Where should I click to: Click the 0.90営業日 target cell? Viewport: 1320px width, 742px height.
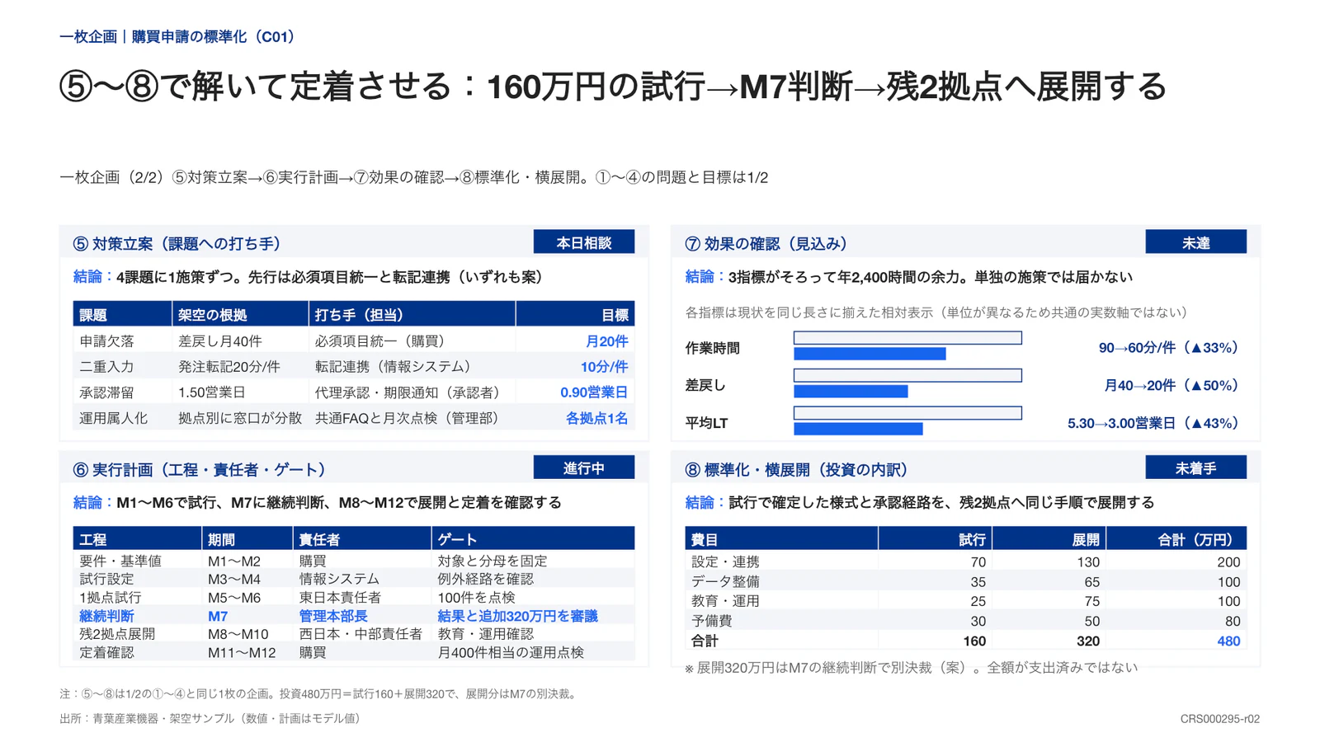point(594,392)
